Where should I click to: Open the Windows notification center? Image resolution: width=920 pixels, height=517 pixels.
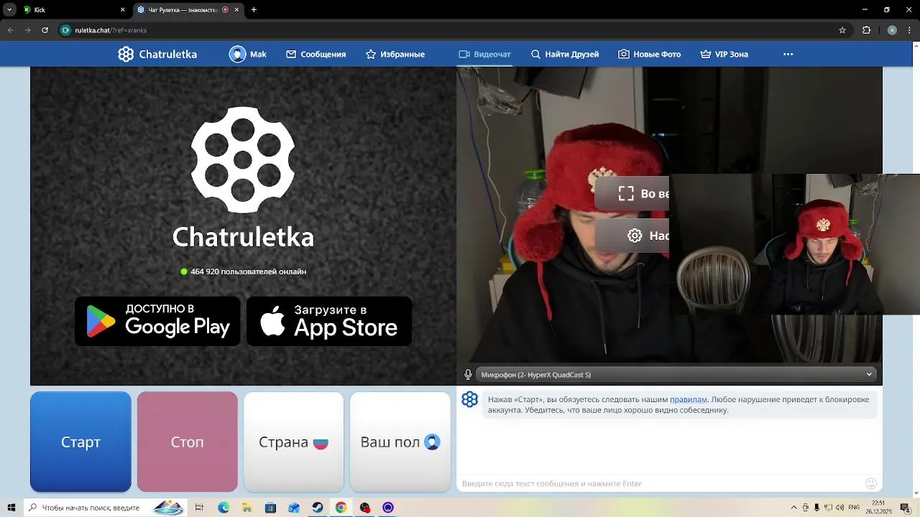click(906, 508)
